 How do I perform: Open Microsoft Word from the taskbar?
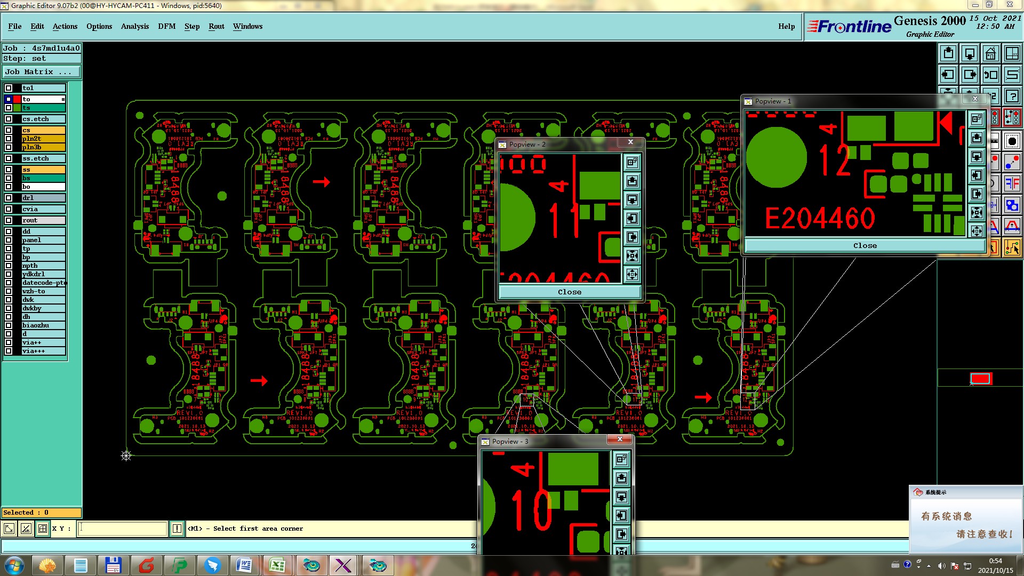click(244, 565)
